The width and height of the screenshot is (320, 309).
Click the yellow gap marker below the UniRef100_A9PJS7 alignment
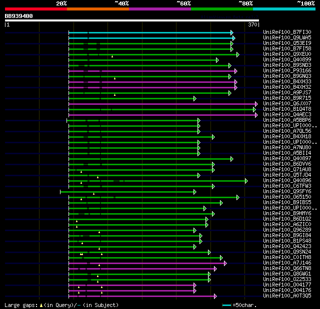click(114, 95)
